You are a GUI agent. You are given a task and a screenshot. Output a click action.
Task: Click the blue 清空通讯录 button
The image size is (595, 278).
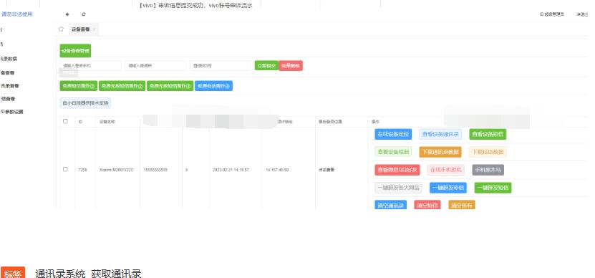tap(391, 205)
